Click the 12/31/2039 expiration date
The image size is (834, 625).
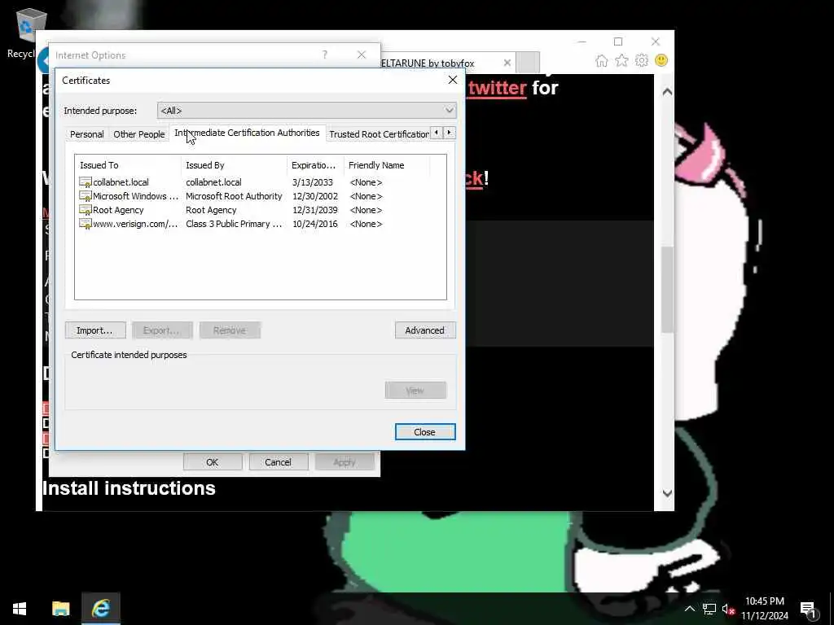[315, 210]
